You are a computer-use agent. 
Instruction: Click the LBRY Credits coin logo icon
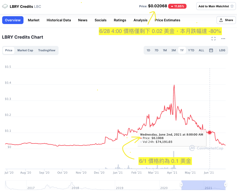[5, 6]
